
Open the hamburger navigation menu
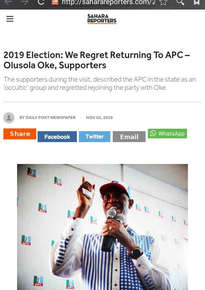pos(10,19)
